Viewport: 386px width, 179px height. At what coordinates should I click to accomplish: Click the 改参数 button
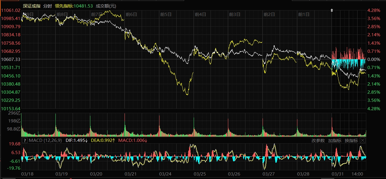click(x=318, y=141)
